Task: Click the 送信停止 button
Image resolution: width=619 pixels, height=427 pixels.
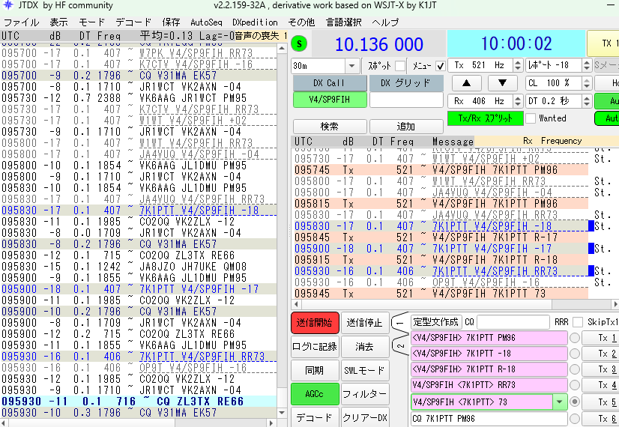Action: (364, 323)
